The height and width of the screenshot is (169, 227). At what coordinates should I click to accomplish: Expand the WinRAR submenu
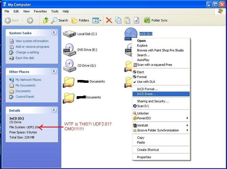[161, 125]
